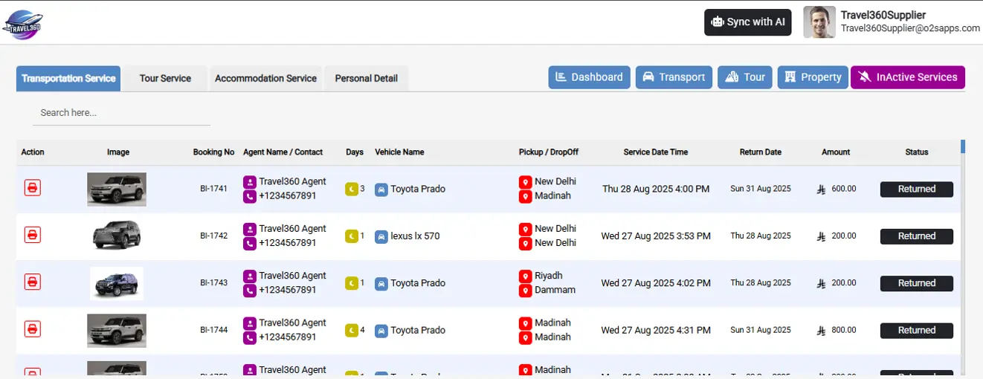This screenshot has width=983, height=379.
Task: Click Returned status for BI-1742
Action: [917, 236]
